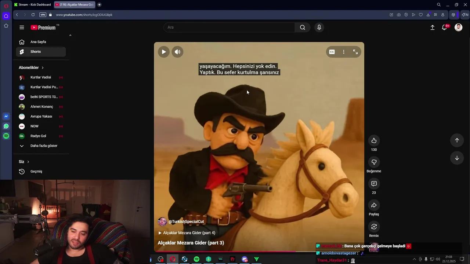Expand the Abonelikler section

(31, 67)
